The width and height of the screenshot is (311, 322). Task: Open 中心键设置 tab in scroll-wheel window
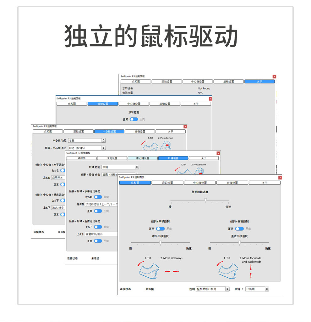(x=134, y=104)
